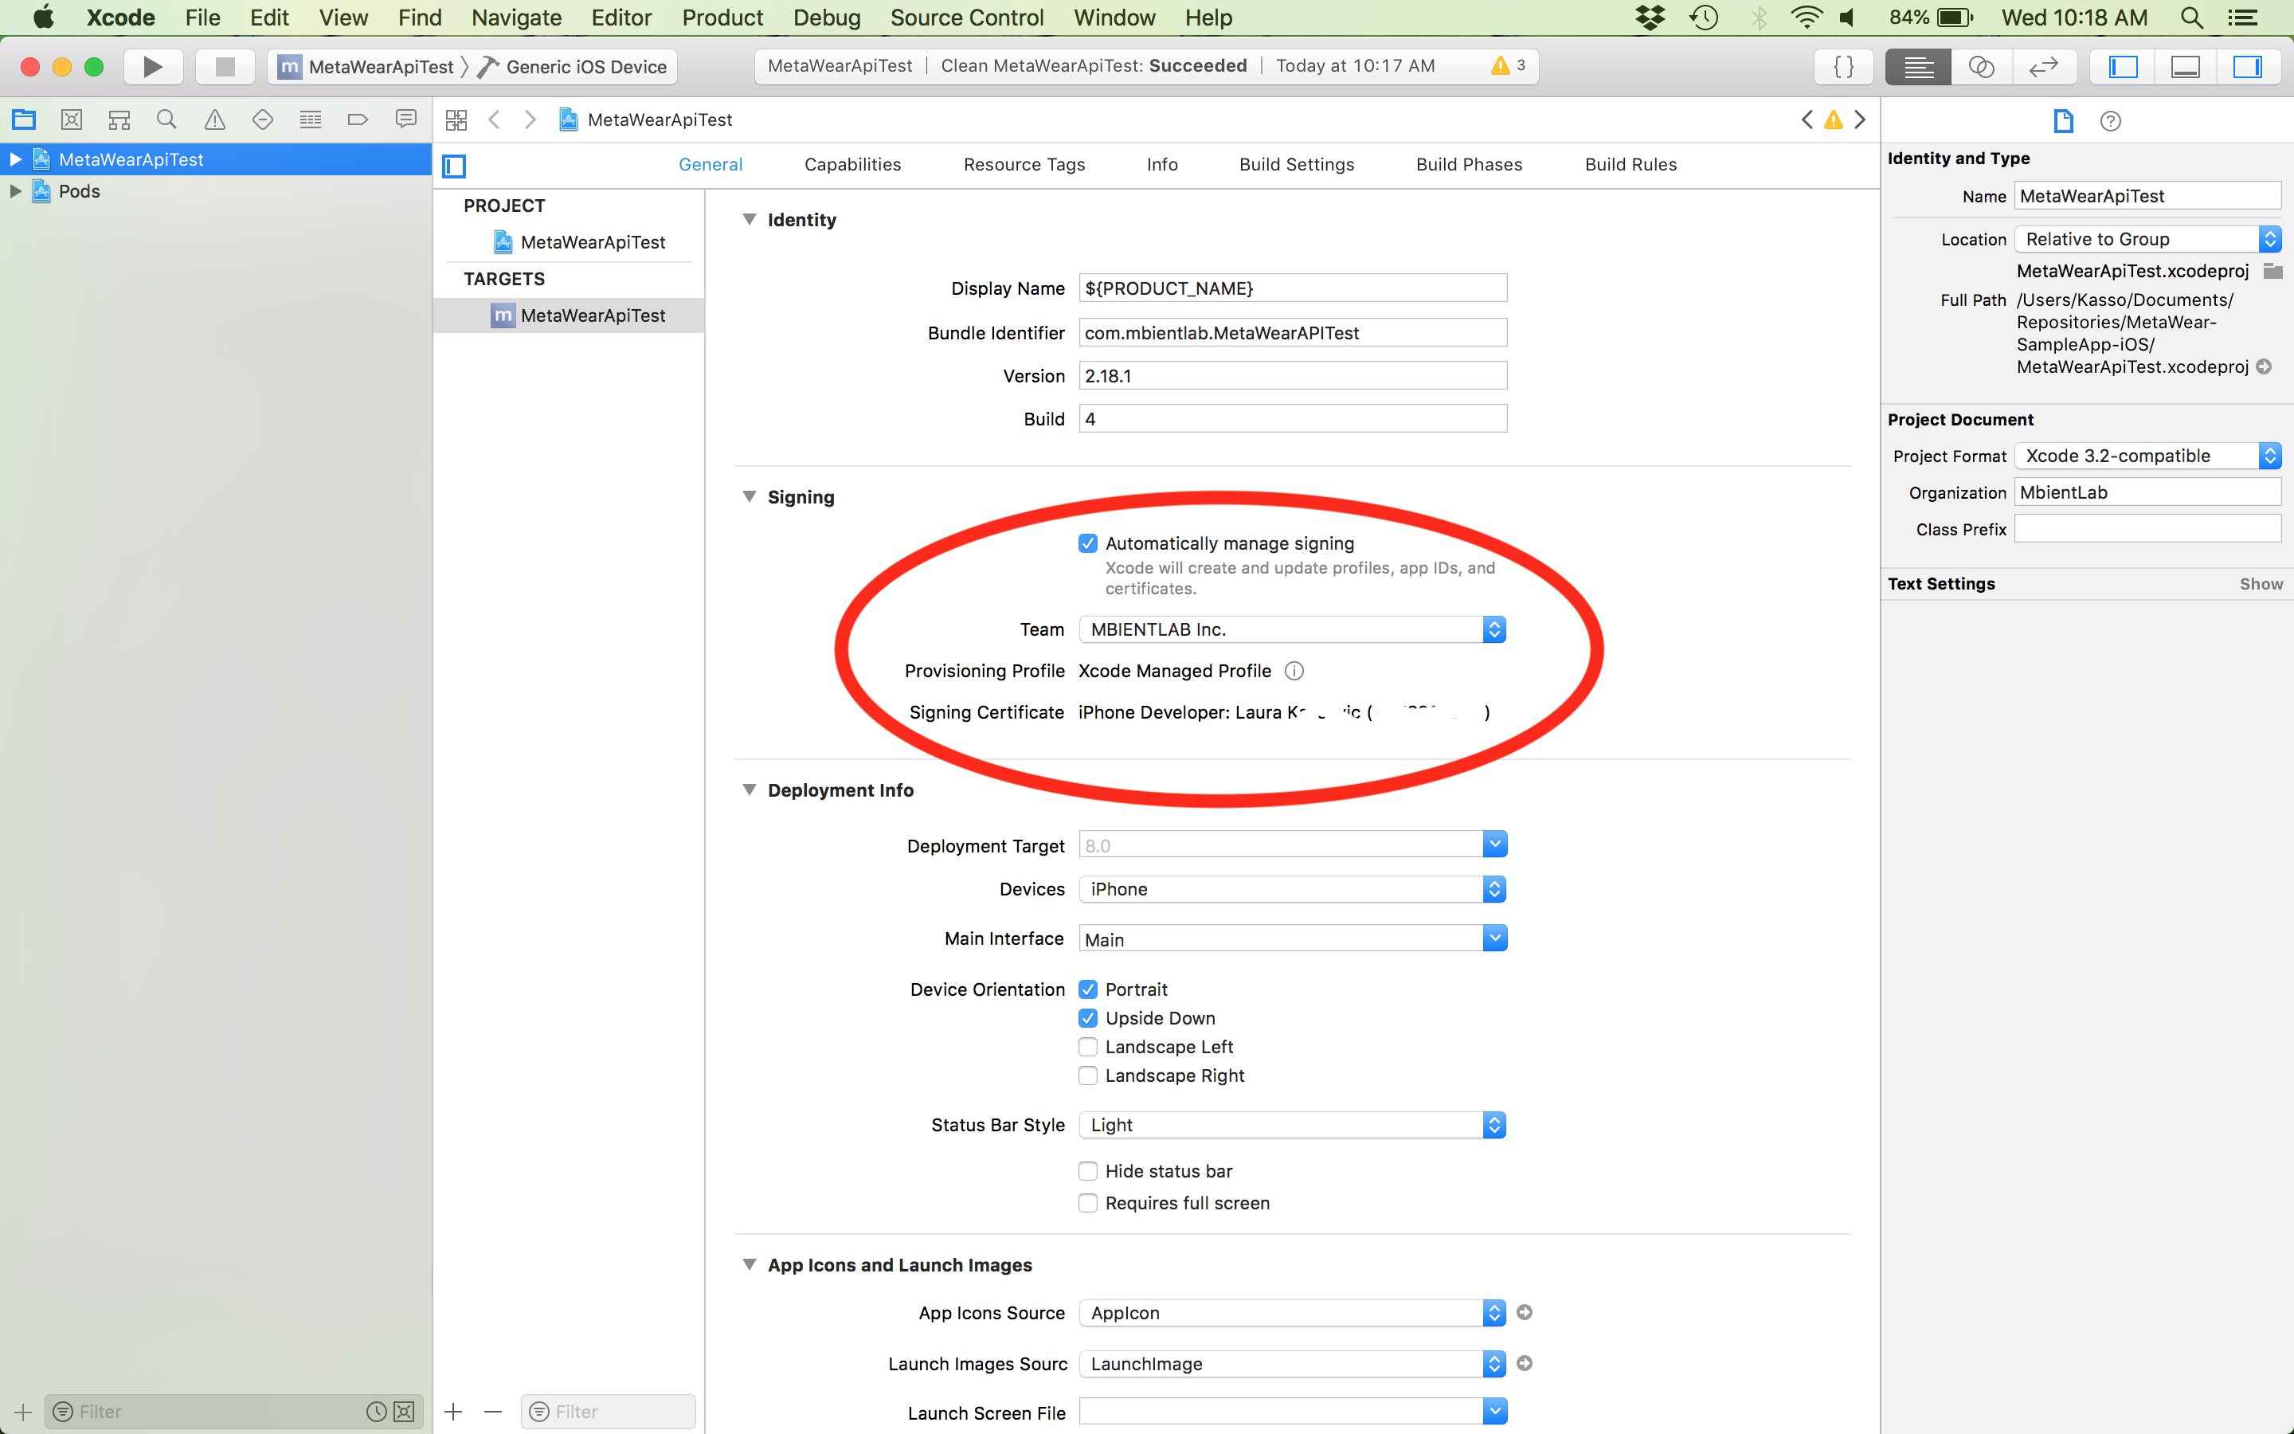The height and width of the screenshot is (1434, 2294).
Task: Open the Issue navigator warning icon
Action: (215, 119)
